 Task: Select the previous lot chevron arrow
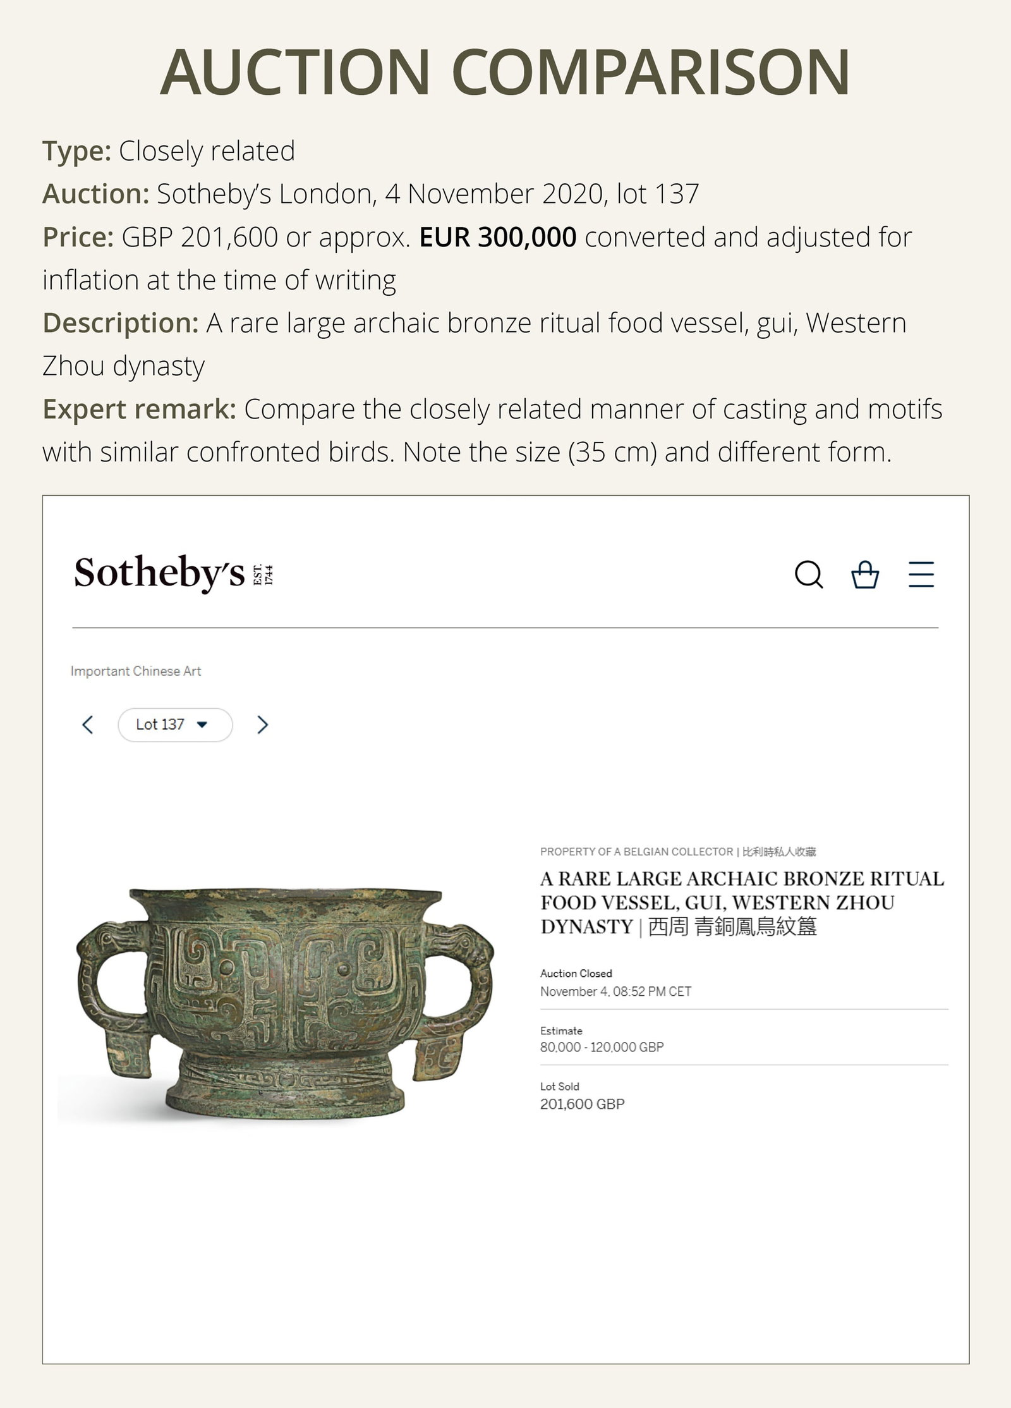pyautogui.click(x=88, y=725)
